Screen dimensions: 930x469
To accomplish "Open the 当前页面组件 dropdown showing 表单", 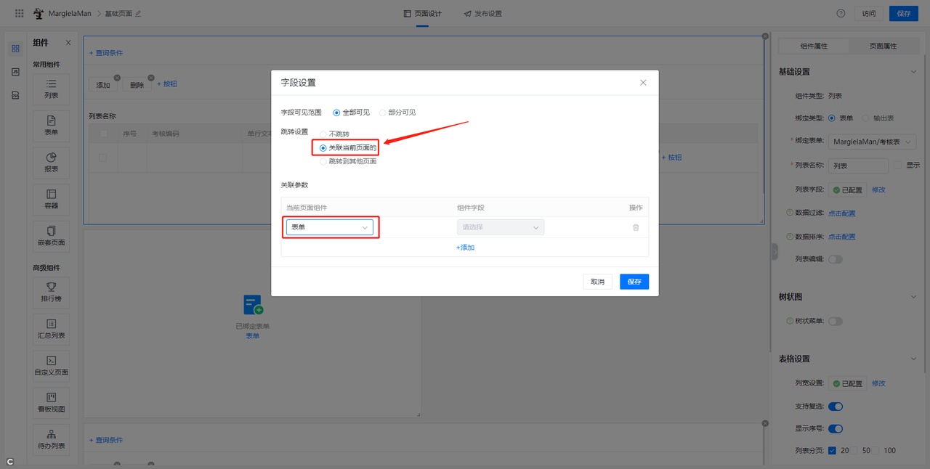I will (x=329, y=227).
